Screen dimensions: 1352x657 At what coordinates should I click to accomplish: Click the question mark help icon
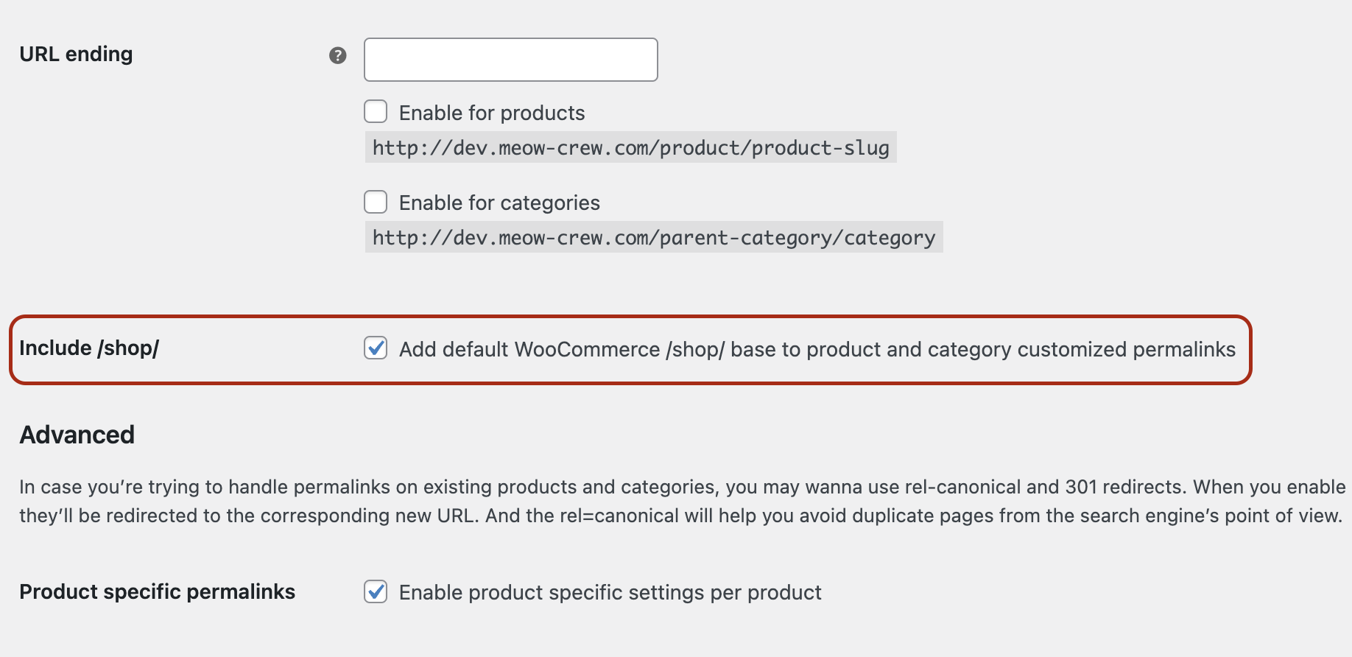tap(337, 55)
